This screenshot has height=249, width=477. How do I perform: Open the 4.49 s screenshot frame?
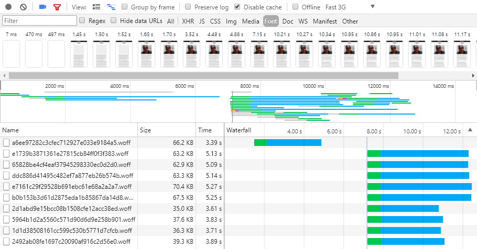click(x=214, y=54)
